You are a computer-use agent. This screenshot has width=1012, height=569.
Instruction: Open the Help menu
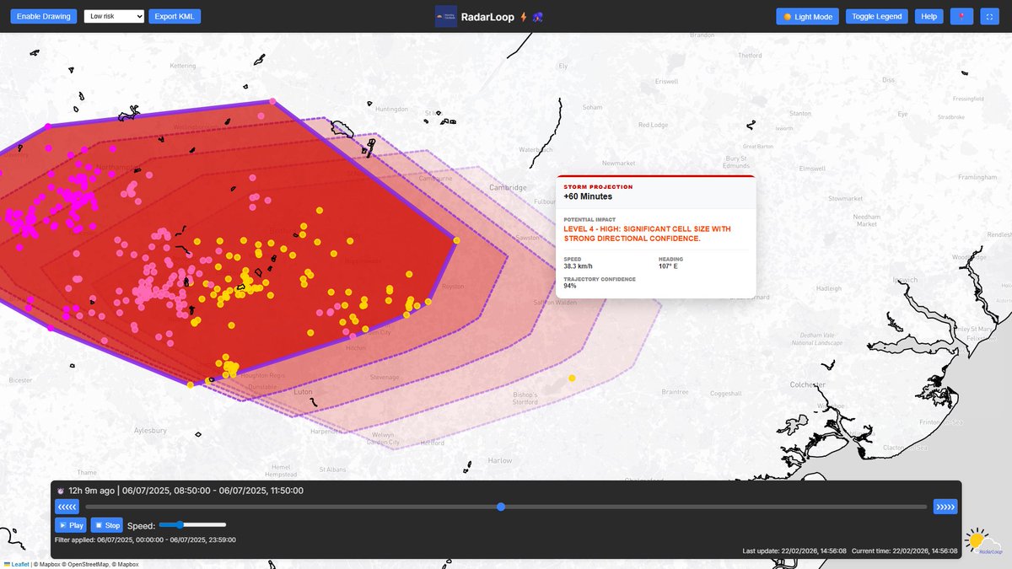click(x=929, y=16)
